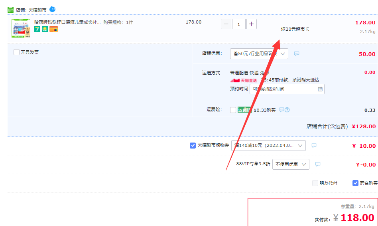Open the product thumbnail image
Screen dimensions: 378x226
pyautogui.click(x=21, y=28)
